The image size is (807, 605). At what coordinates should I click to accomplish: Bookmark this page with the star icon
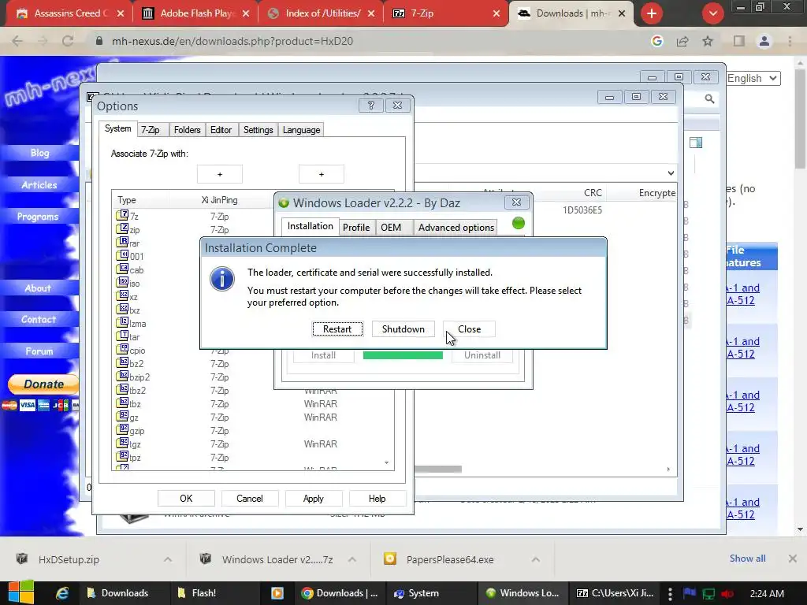(x=708, y=41)
